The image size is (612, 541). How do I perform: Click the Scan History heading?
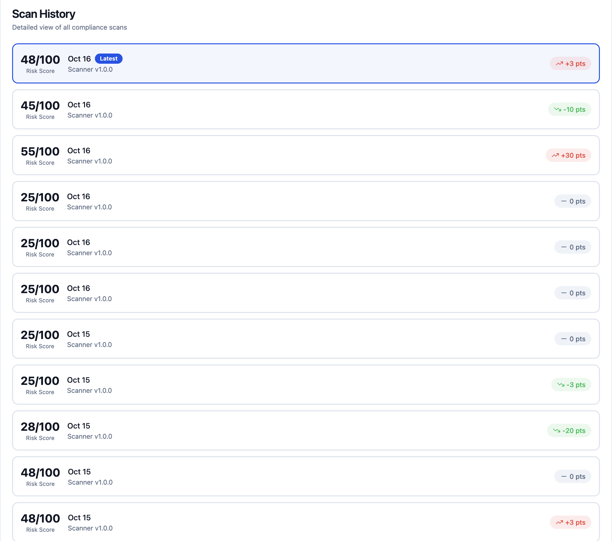coord(44,14)
